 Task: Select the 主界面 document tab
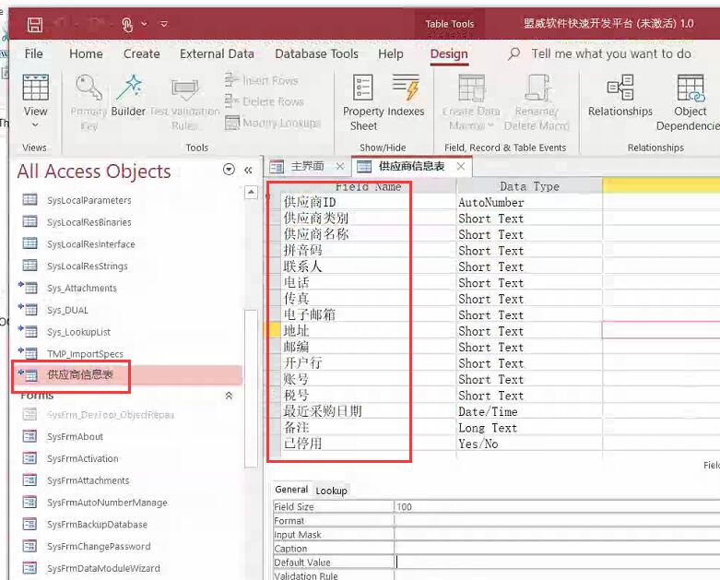tap(306, 166)
